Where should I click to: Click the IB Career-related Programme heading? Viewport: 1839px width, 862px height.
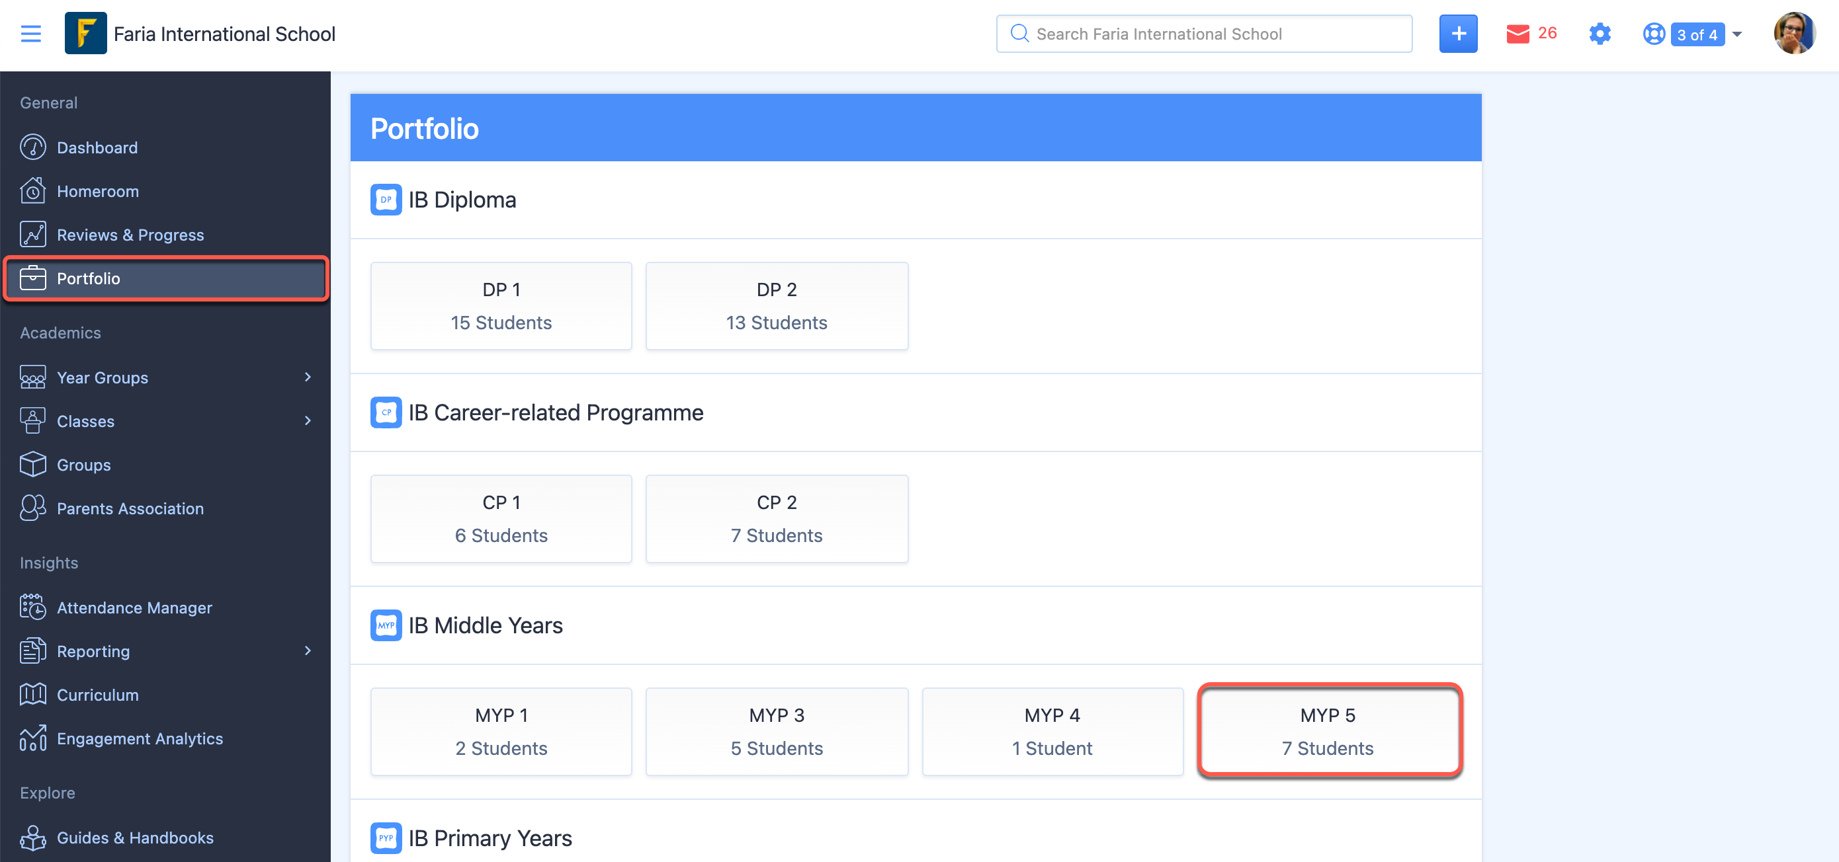[556, 412]
